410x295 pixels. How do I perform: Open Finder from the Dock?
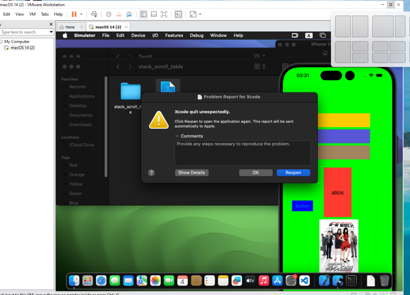[74, 280]
